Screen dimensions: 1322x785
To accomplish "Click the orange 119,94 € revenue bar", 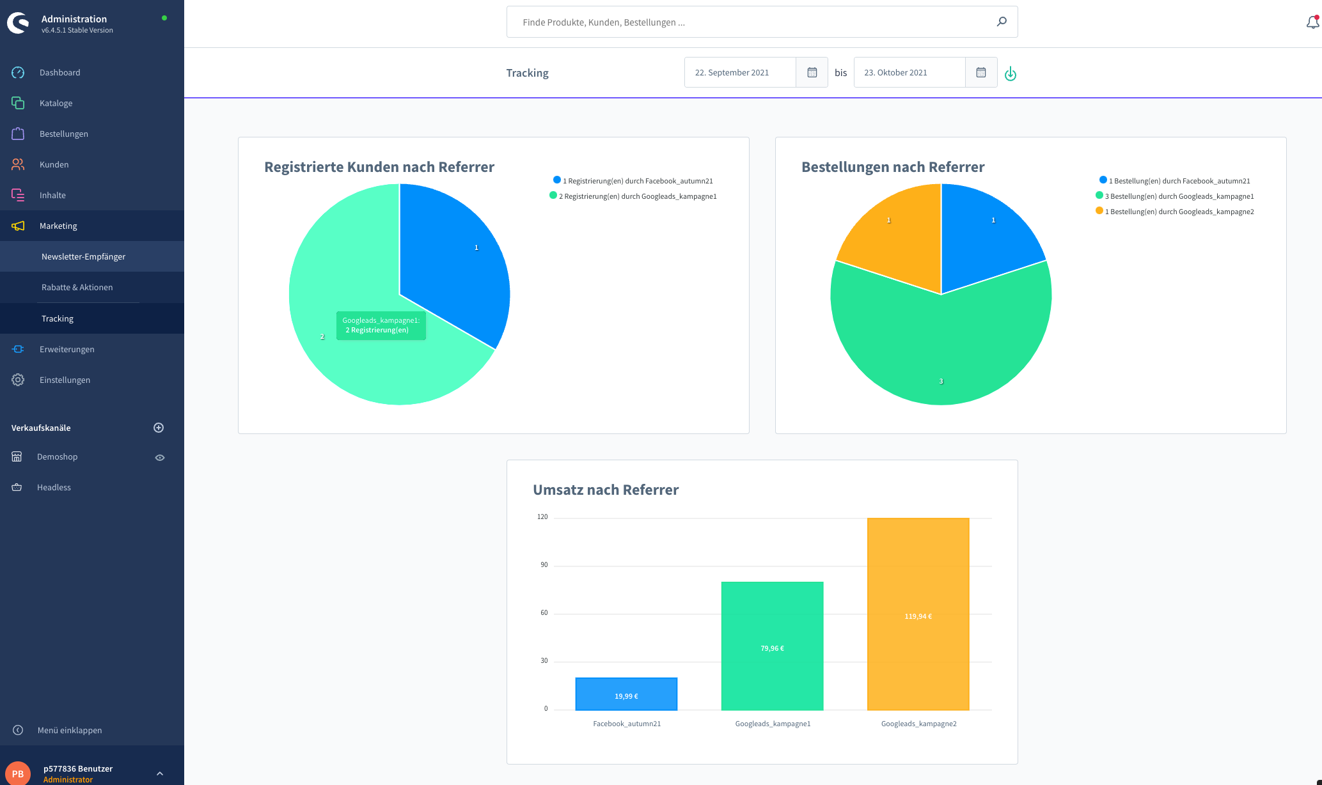I will click(x=918, y=614).
